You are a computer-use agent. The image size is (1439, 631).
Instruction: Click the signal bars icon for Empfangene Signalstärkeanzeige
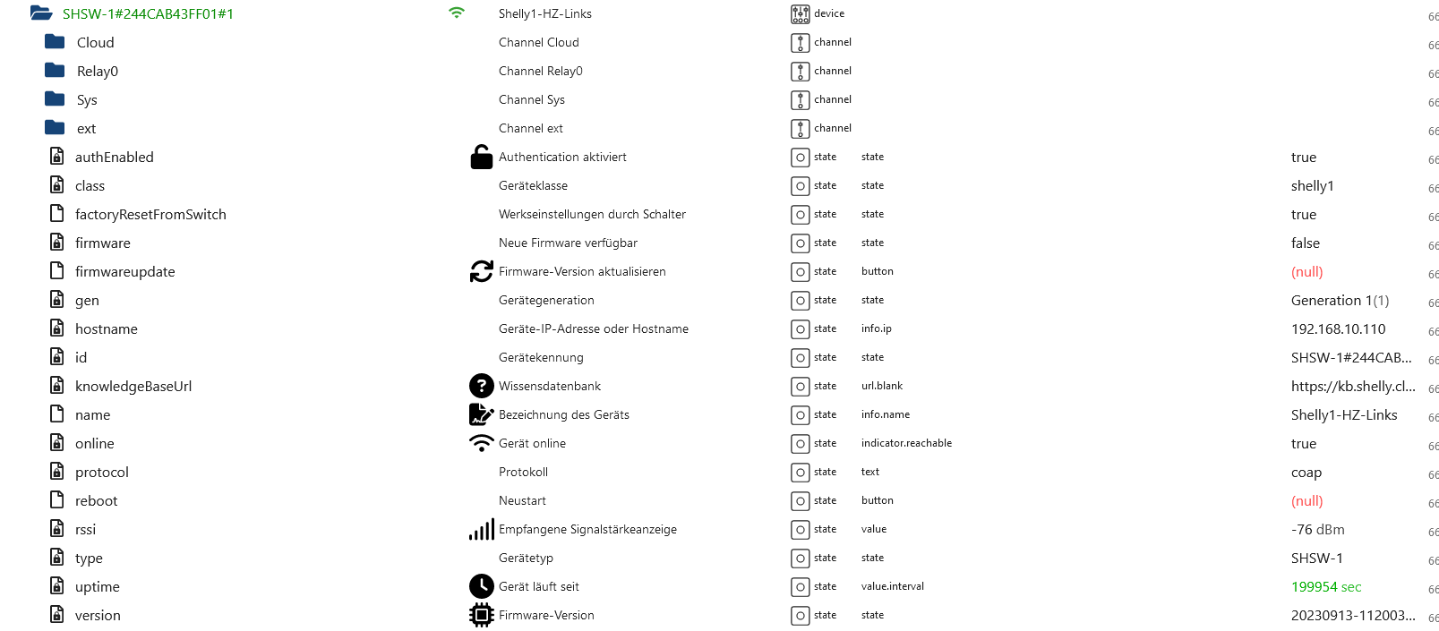[482, 529]
